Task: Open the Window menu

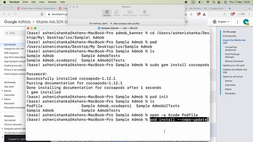Action: click(x=52, y=2)
